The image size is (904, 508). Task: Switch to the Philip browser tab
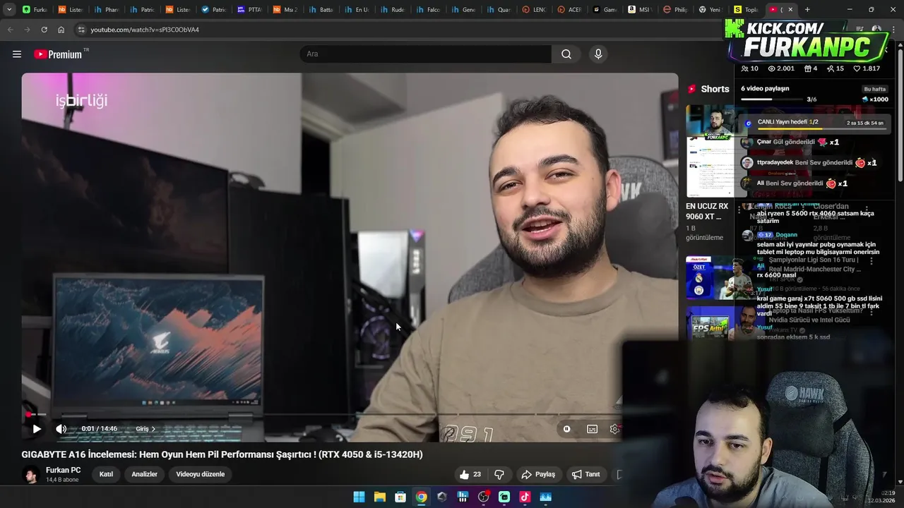[676, 9]
